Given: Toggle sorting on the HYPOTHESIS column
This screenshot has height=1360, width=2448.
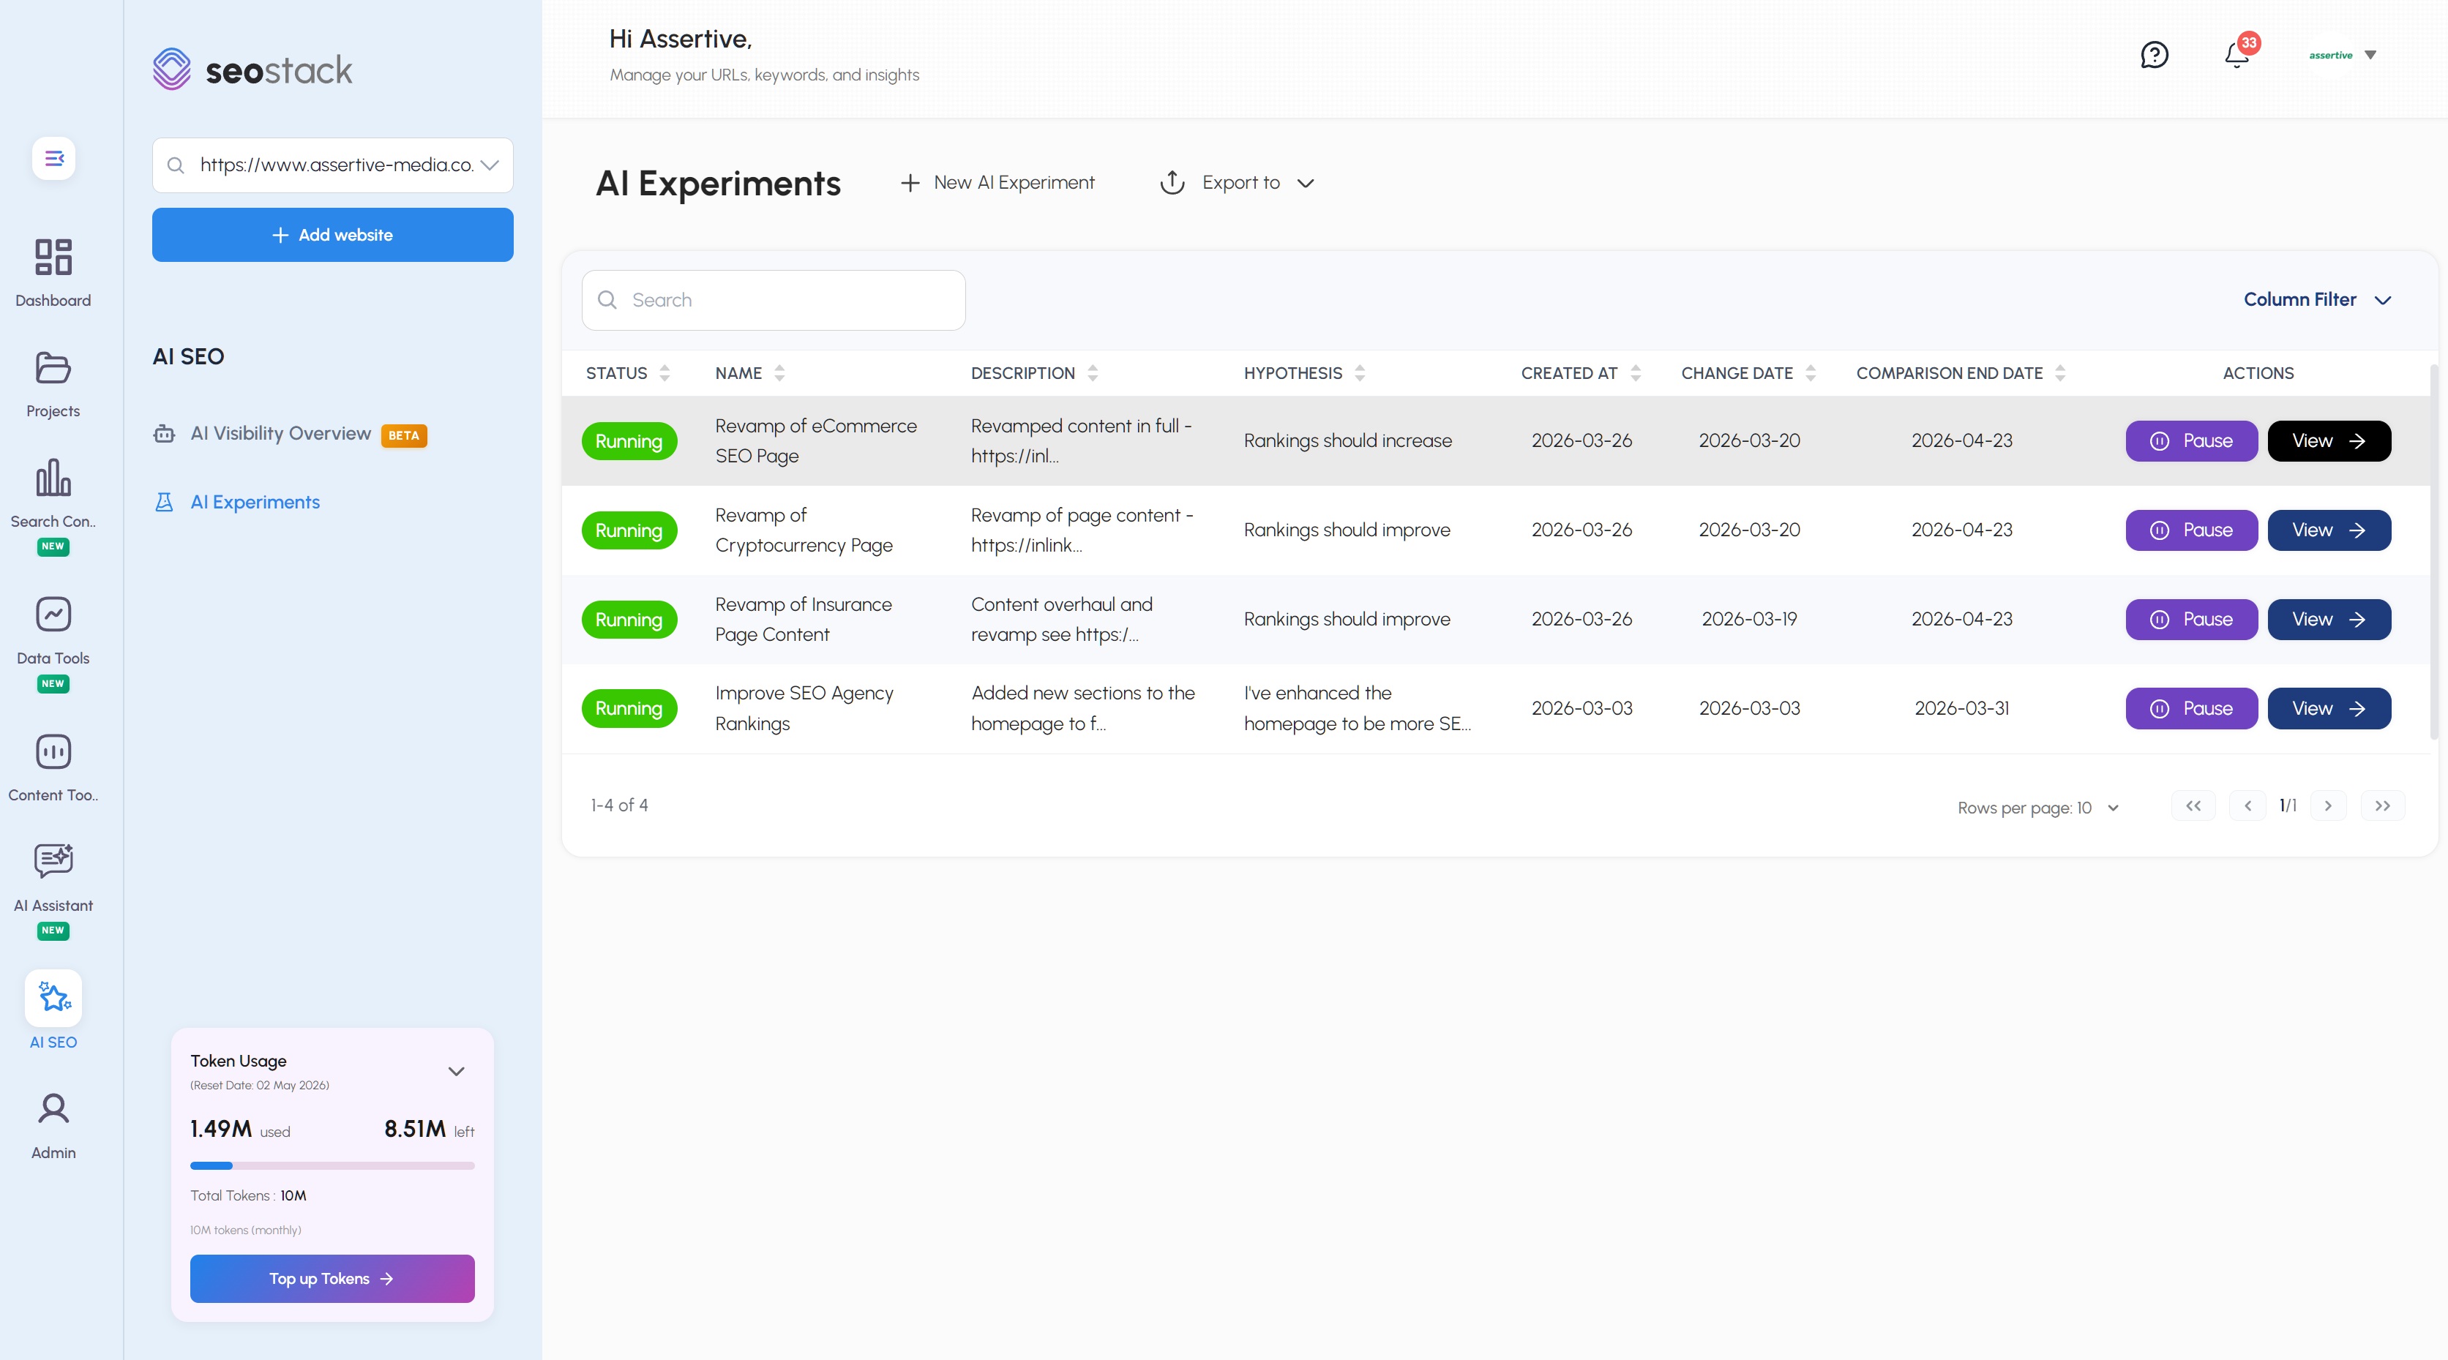Looking at the screenshot, I should pyautogui.click(x=1358, y=372).
